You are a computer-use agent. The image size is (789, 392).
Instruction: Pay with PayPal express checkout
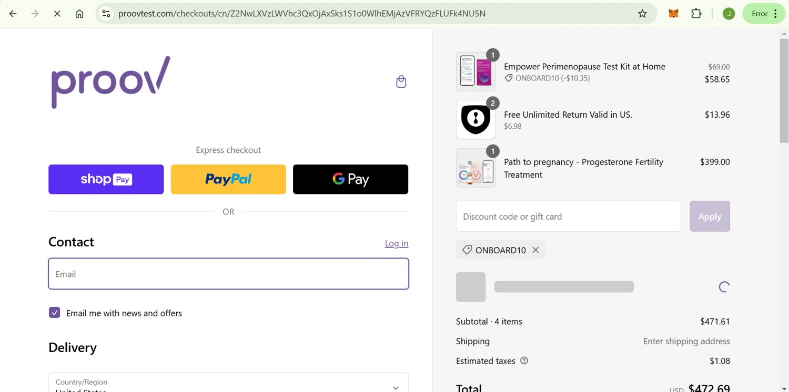point(228,179)
